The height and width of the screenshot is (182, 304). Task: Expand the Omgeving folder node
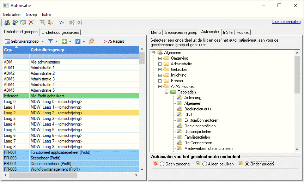(160, 58)
